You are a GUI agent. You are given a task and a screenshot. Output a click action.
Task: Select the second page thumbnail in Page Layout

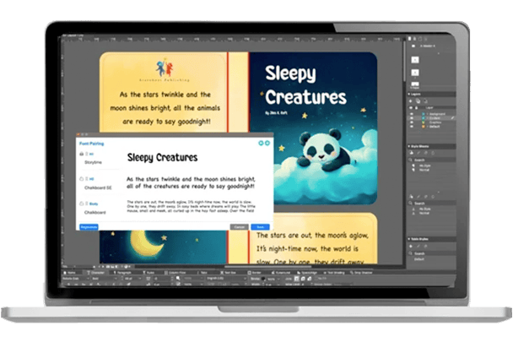415,73
